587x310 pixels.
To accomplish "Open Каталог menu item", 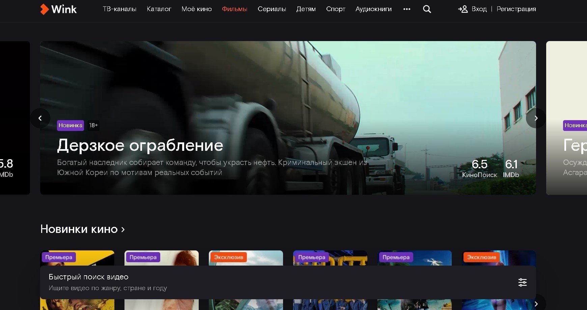I will click(159, 9).
